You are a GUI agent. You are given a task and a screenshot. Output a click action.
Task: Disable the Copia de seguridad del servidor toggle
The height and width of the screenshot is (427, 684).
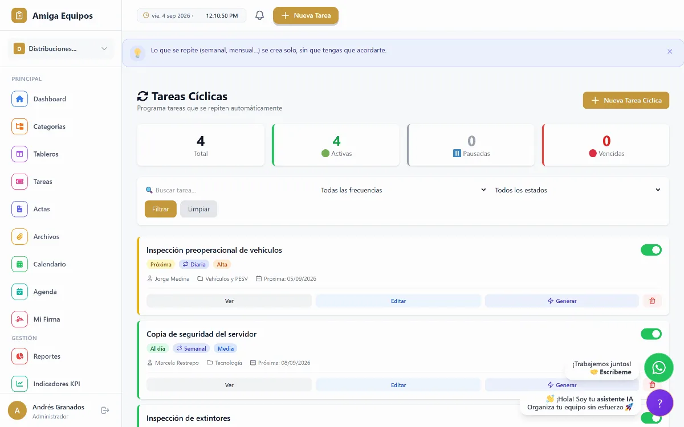coord(652,334)
